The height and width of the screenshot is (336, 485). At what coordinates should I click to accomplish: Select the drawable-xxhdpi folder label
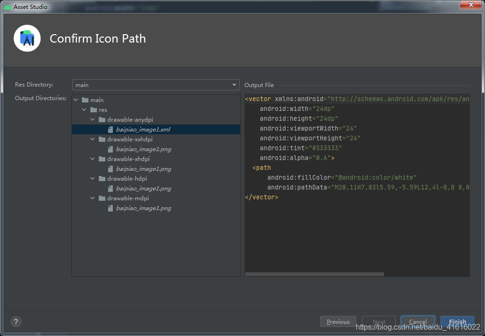pos(130,139)
